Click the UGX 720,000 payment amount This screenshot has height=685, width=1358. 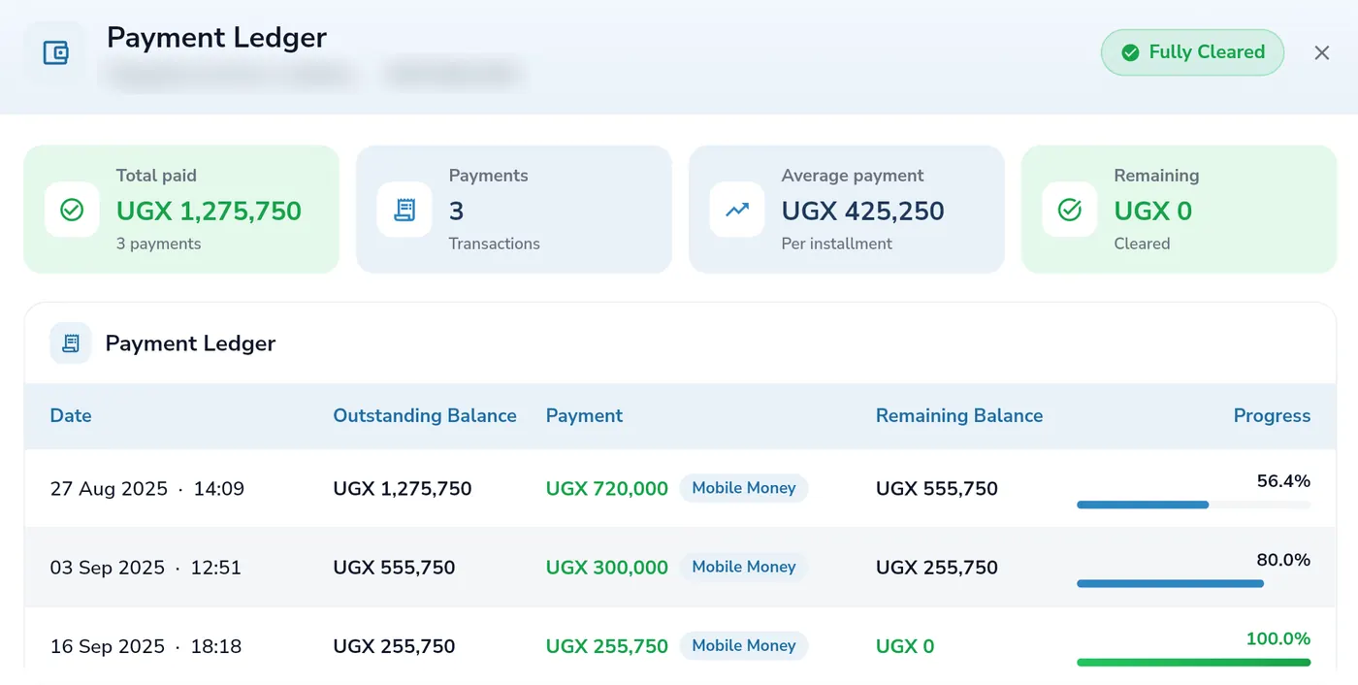pyautogui.click(x=607, y=489)
